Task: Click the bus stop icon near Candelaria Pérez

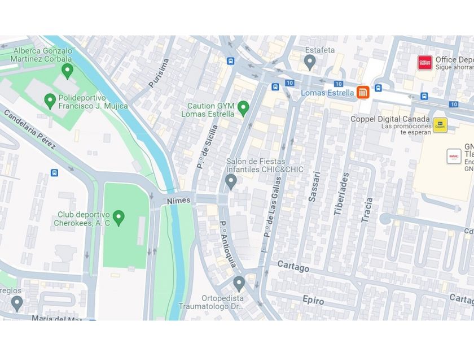Action: [54, 173]
